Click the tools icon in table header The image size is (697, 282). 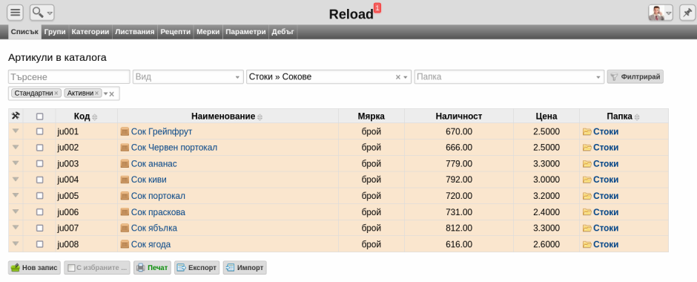click(x=16, y=116)
